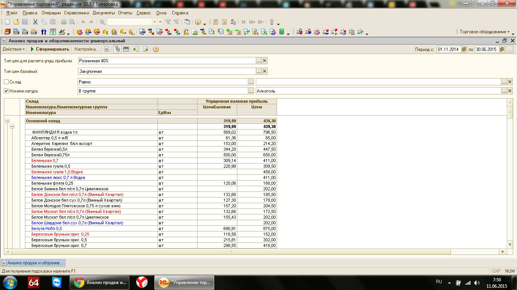
Task: Collapse the Основной склад group
Action: (x=7, y=121)
